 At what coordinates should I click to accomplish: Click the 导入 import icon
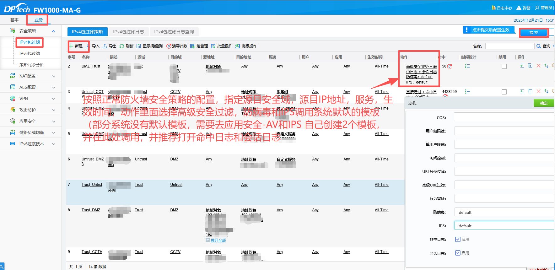tap(88, 46)
